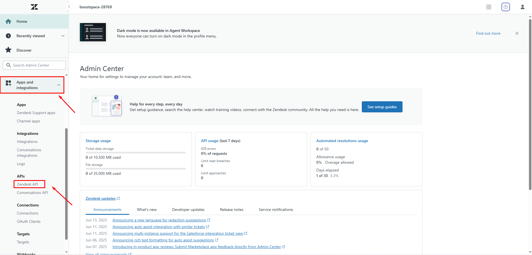Click '1 of 30' days elapsed value
Image resolution: width=532 pixels, height=255 pixels.
(322, 176)
